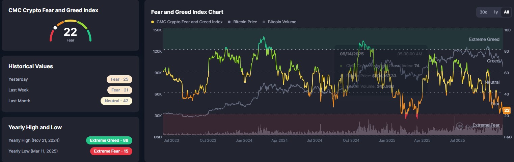514x162 pixels.
Task: Click the yellow Fear and Greed legend dot
Action: tap(153, 22)
